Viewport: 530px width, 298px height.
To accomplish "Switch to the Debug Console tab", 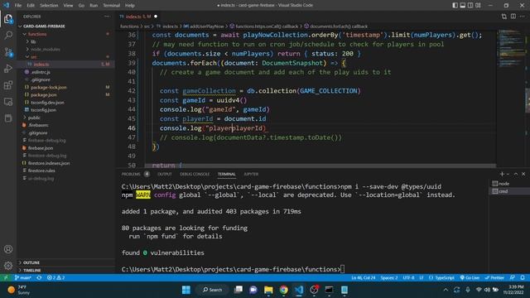I will click(x=195, y=174).
